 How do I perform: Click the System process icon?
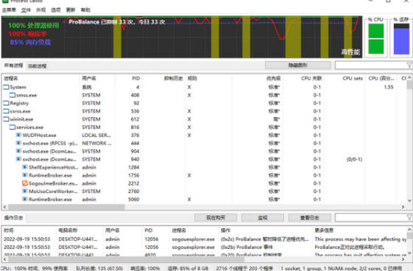[6, 87]
